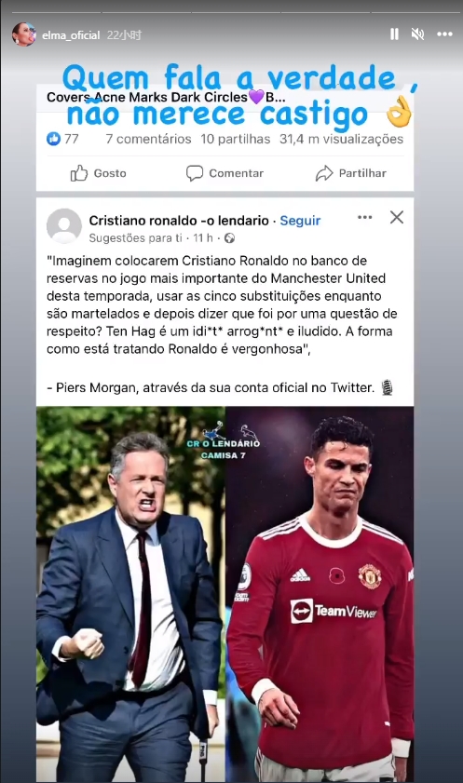
Task: Open the suggested post's three-dot menu
Action: tap(365, 217)
